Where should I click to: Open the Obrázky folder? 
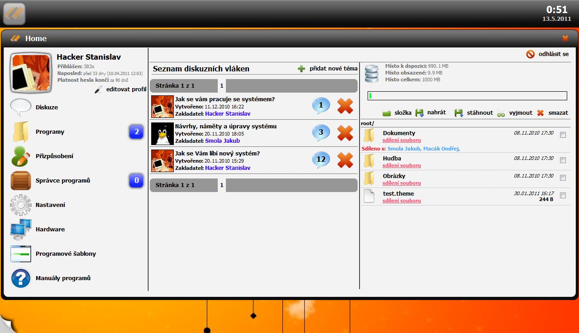[394, 176]
